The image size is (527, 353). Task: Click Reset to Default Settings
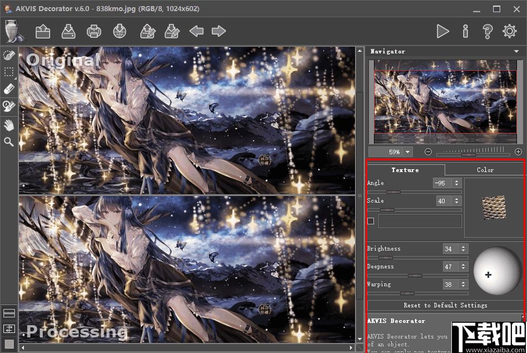445,305
